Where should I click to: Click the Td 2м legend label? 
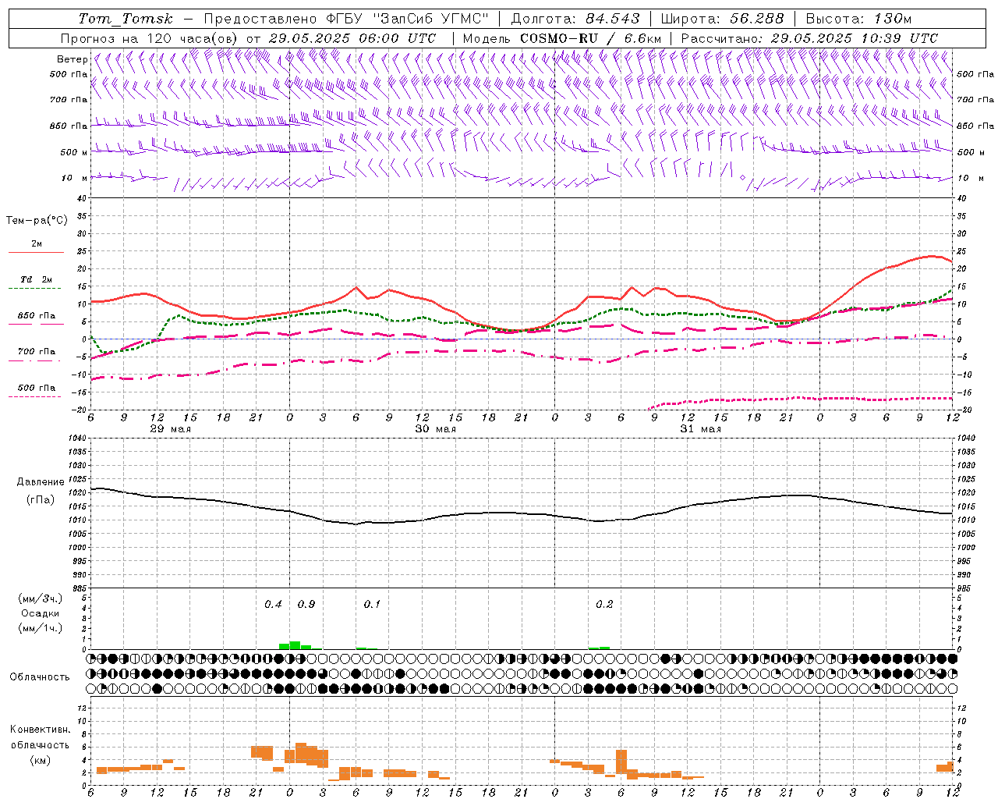click(36, 279)
